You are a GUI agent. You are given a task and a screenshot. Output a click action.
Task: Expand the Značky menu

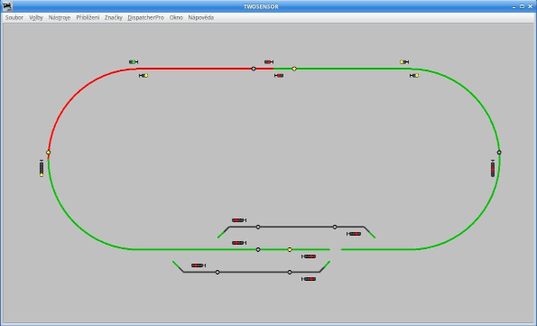[x=114, y=17]
